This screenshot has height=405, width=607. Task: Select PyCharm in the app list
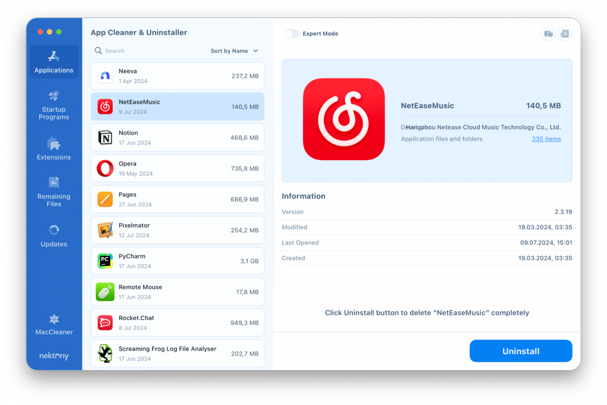tap(177, 261)
